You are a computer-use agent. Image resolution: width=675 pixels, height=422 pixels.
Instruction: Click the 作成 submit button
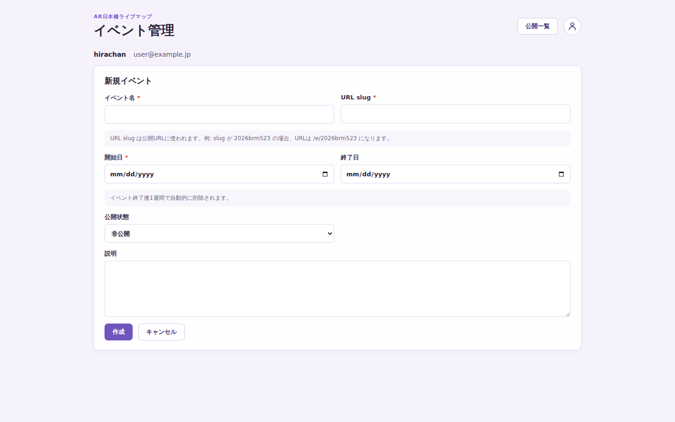tap(119, 332)
